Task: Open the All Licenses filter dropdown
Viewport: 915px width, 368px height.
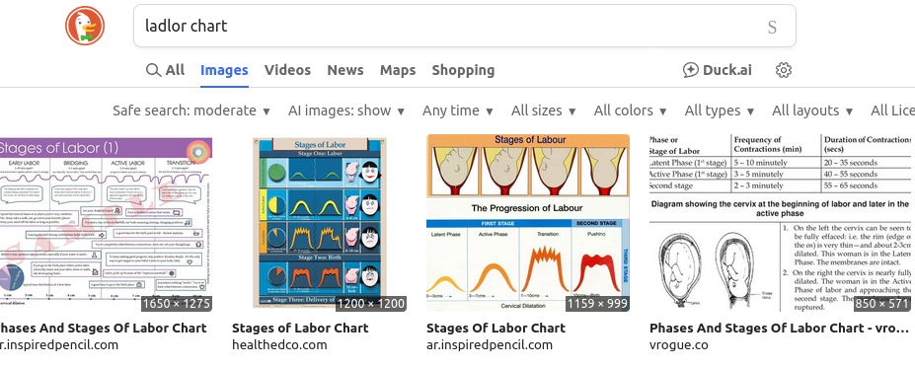Action: click(893, 110)
